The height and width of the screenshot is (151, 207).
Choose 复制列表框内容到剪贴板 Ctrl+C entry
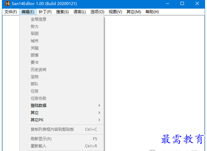62,129
